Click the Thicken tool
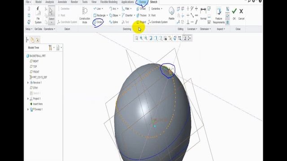 (141, 15)
